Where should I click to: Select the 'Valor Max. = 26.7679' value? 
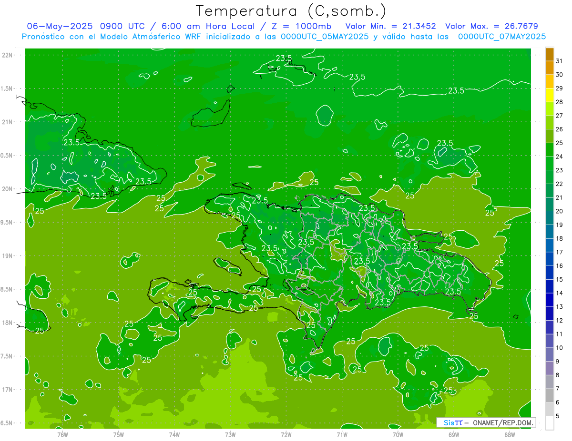[492, 26]
